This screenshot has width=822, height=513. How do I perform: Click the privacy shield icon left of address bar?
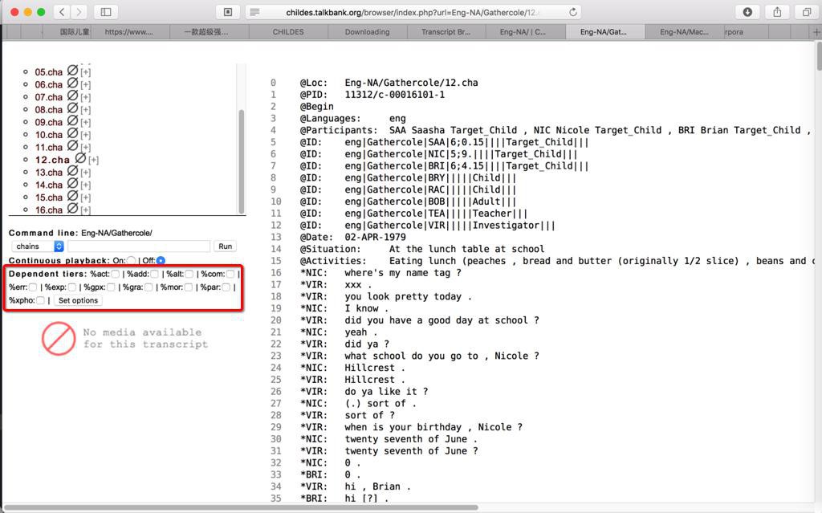(x=228, y=12)
